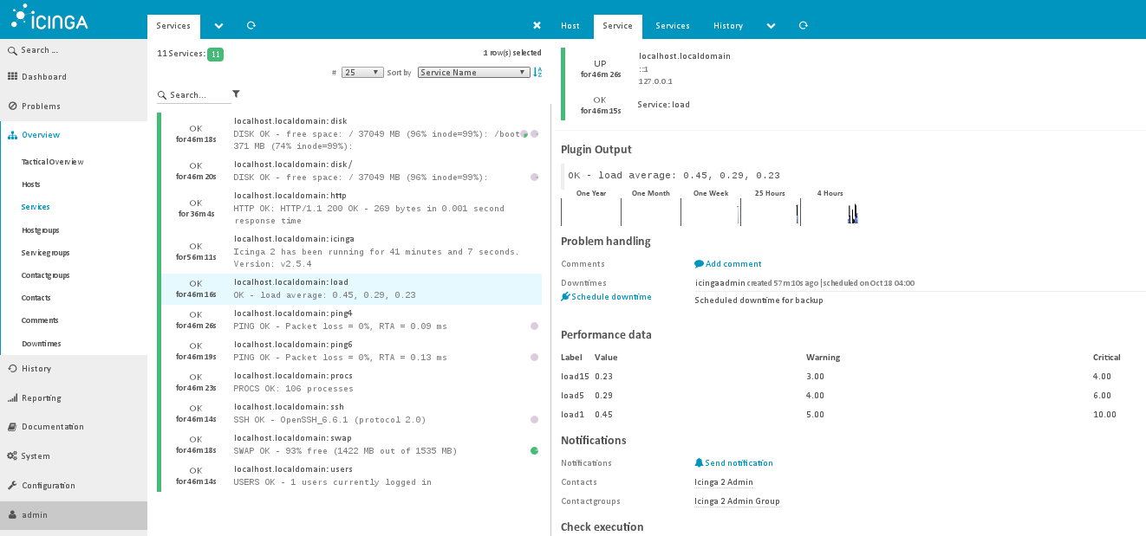The width and height of the screenshot is (1146, 536).
Task: Open Dashboard from the sidebar
Action: coord(43,77)
